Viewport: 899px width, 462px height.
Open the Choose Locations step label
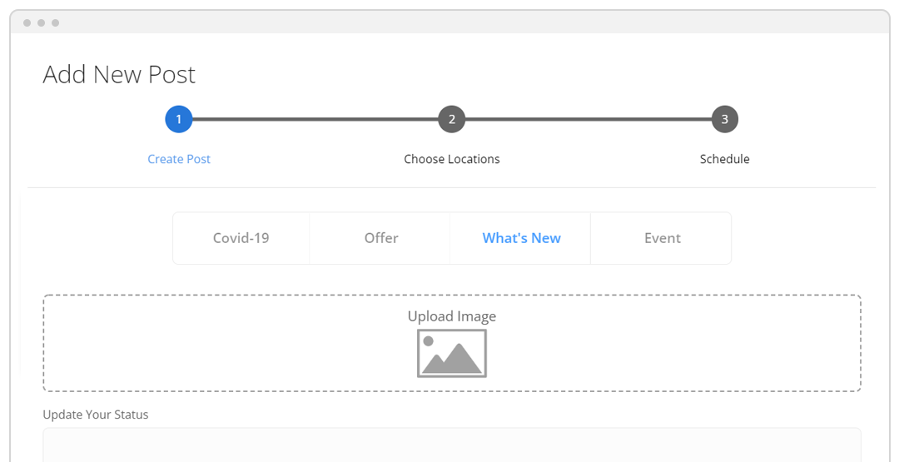click(451, 159)
